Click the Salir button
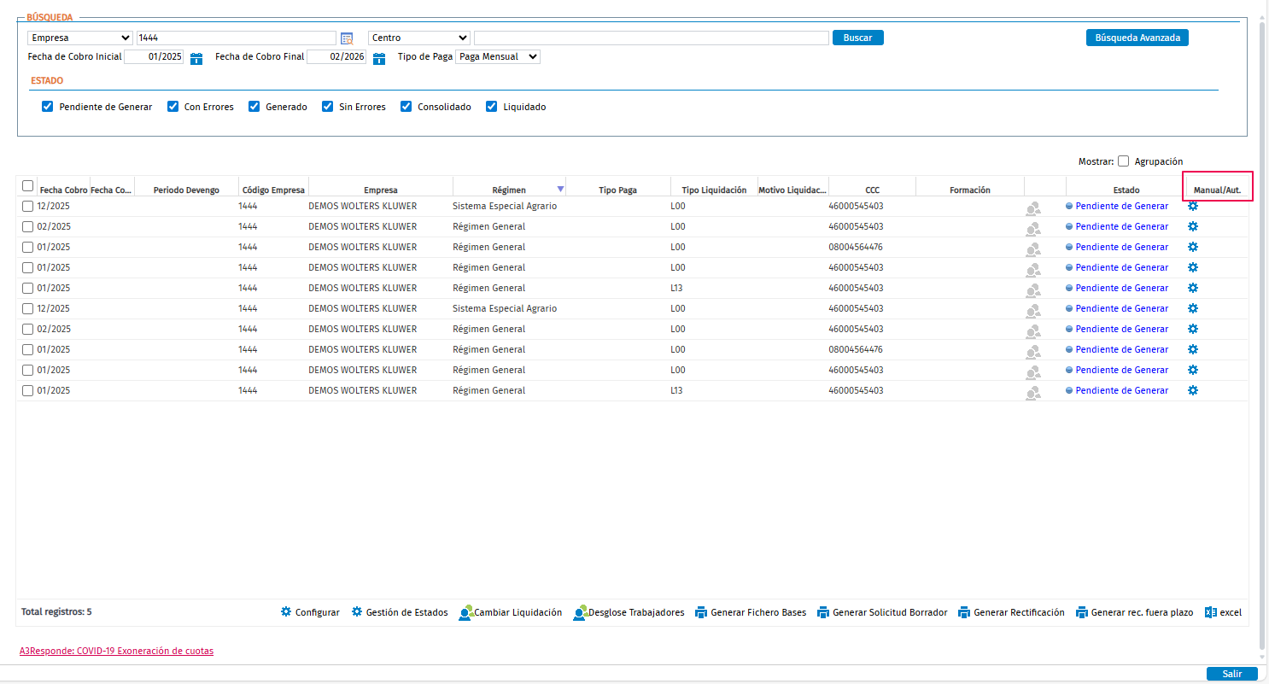 pyautogui.click(x=1231, y=674)
